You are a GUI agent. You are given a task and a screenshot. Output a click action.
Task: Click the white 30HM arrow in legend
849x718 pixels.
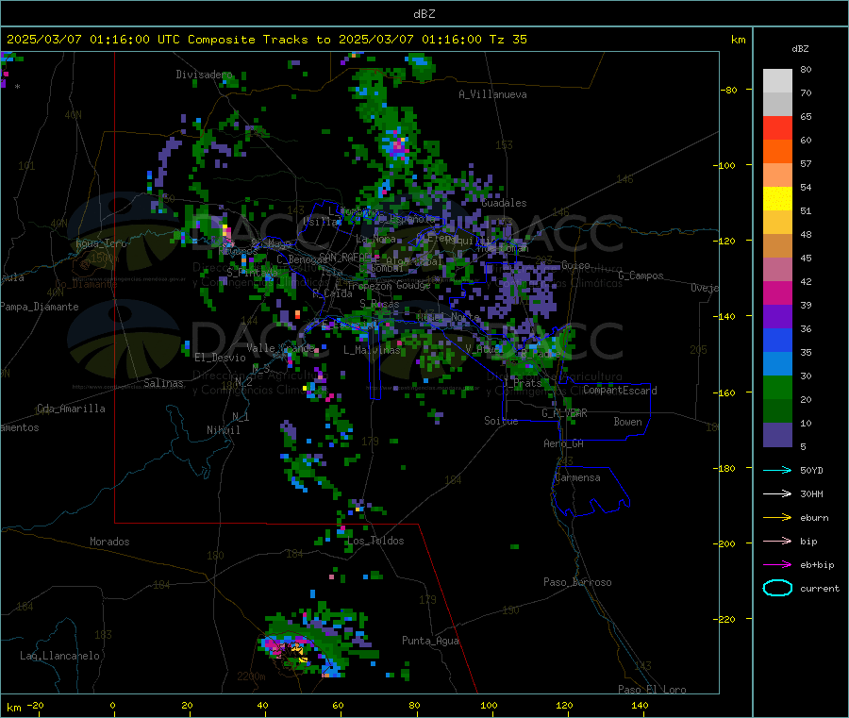tap(777, 493)
